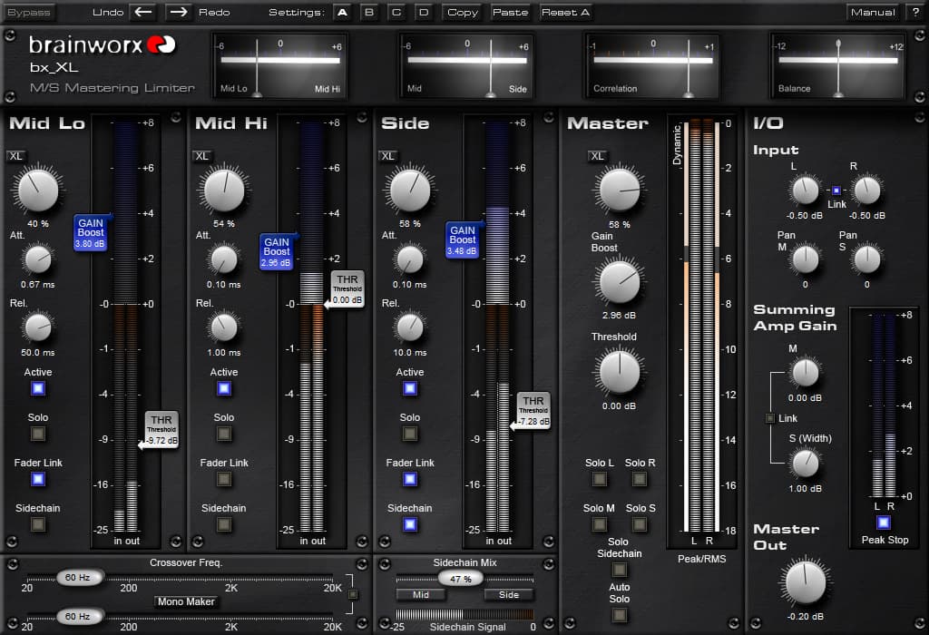
Task: Click the Pan M knob
Action: point(806,259)
